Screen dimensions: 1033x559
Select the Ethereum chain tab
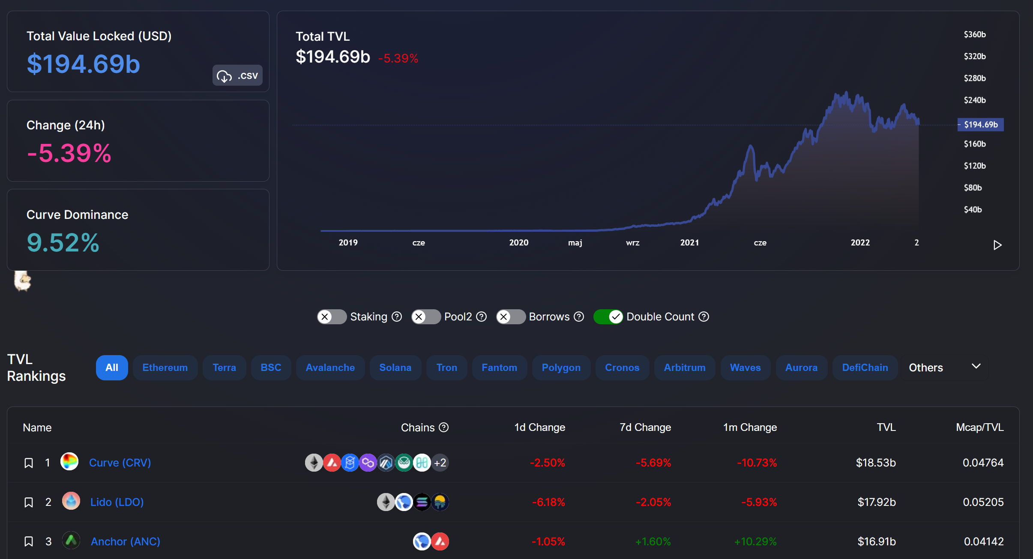tap(165, 368)
